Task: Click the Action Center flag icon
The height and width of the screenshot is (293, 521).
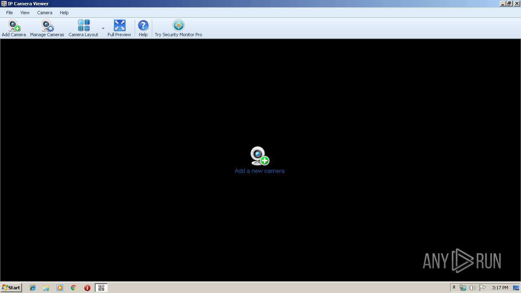Action: pyautogui.click(x=482, y=288)
